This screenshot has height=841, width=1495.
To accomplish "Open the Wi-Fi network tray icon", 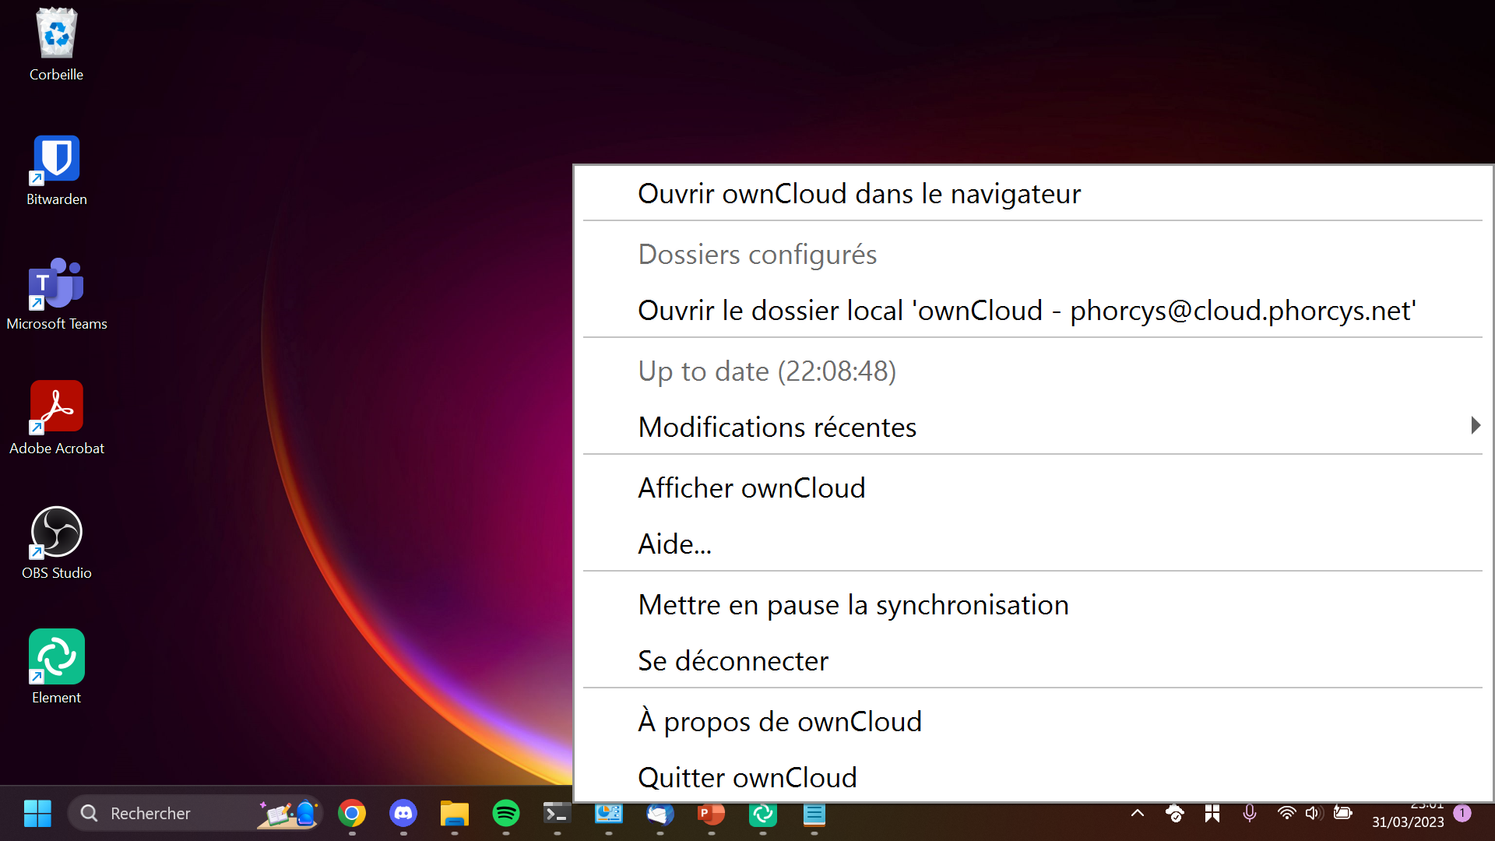I will coord(1287,814).
